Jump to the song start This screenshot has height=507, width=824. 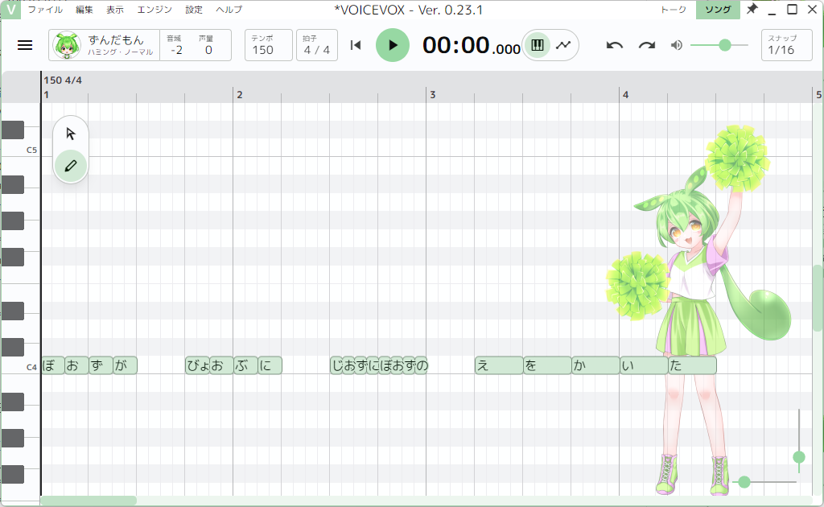(x=356, y=45)
